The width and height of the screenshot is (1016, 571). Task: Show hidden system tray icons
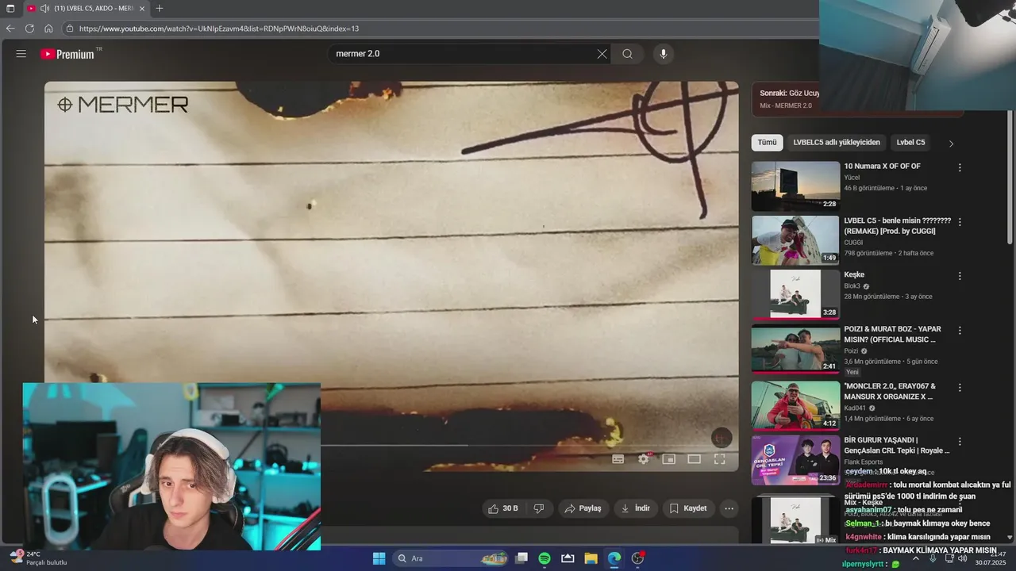coord(916,558)
